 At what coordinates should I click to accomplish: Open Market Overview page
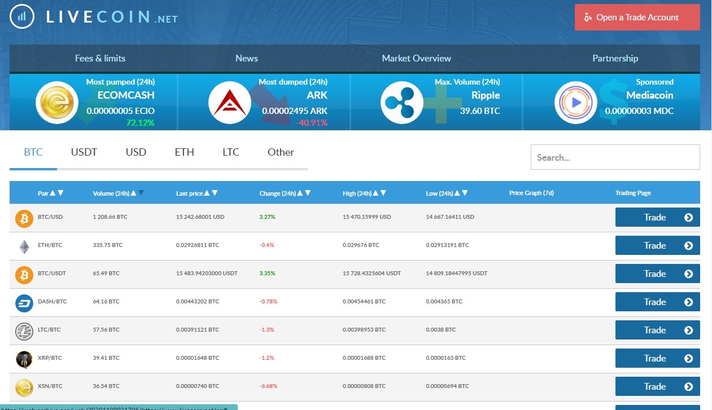[417, 58]
